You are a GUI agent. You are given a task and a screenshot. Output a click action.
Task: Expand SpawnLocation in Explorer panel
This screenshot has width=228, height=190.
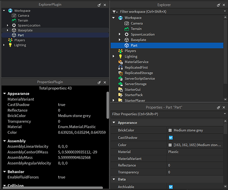120,34
